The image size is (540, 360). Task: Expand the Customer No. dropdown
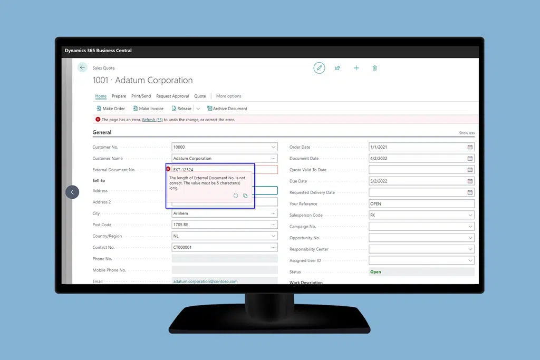coord(273,147)
